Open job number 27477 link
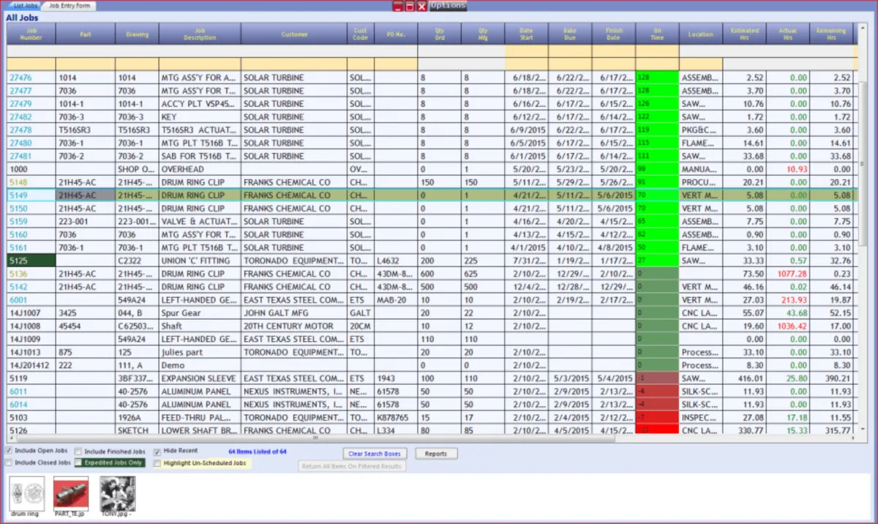The height and width of the screenshot is (524, 878). point(20,91)
